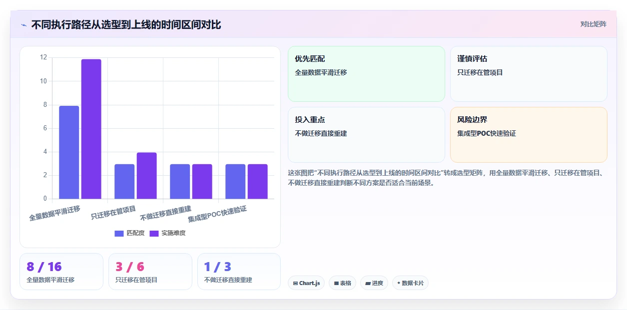Screen dimensions: 627x310
Task: Click the 表格 tag
Action: 342,283
